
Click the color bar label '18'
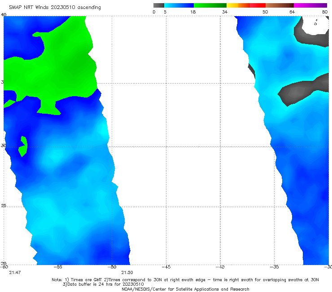[x=193, y=12]
